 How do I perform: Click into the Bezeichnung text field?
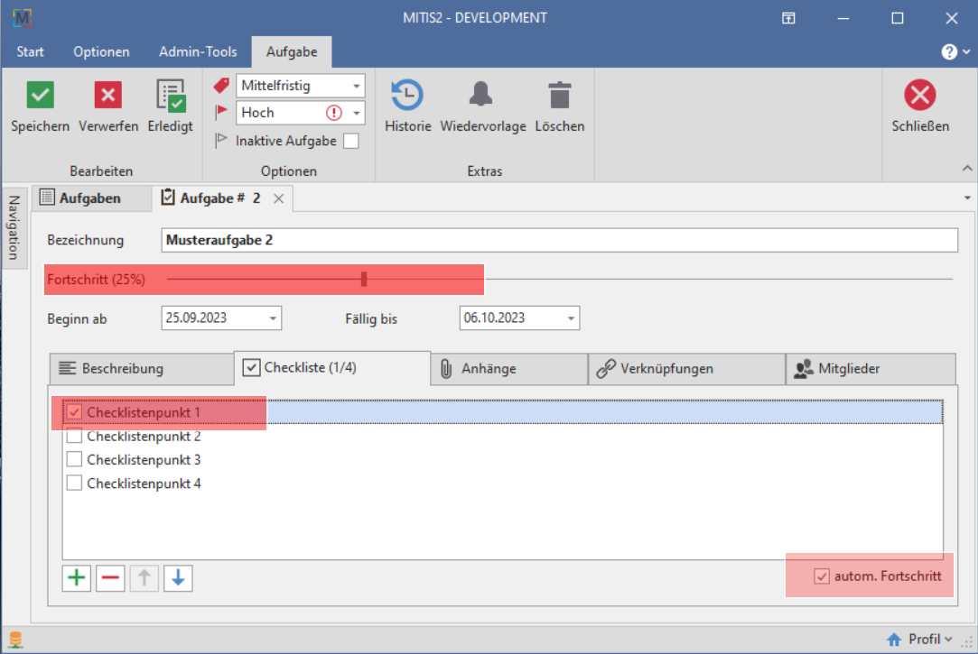point(559,241)
